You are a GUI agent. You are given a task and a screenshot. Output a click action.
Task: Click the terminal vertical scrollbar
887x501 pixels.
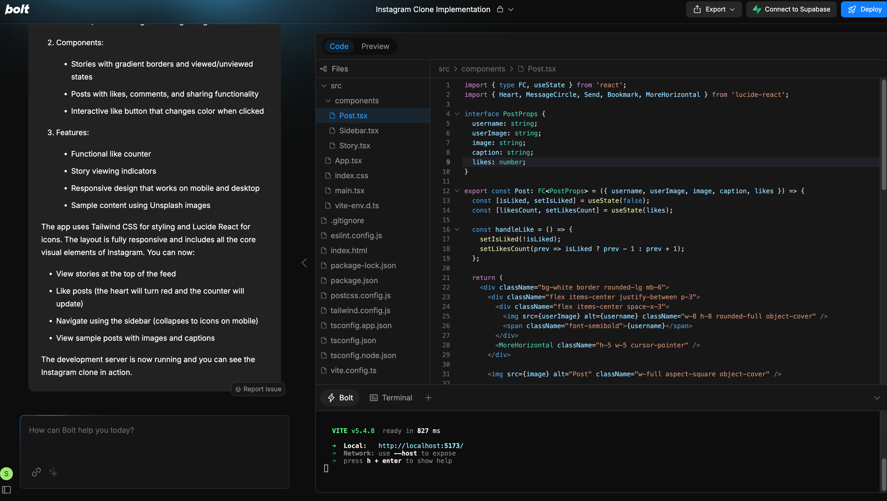point(884,475)
